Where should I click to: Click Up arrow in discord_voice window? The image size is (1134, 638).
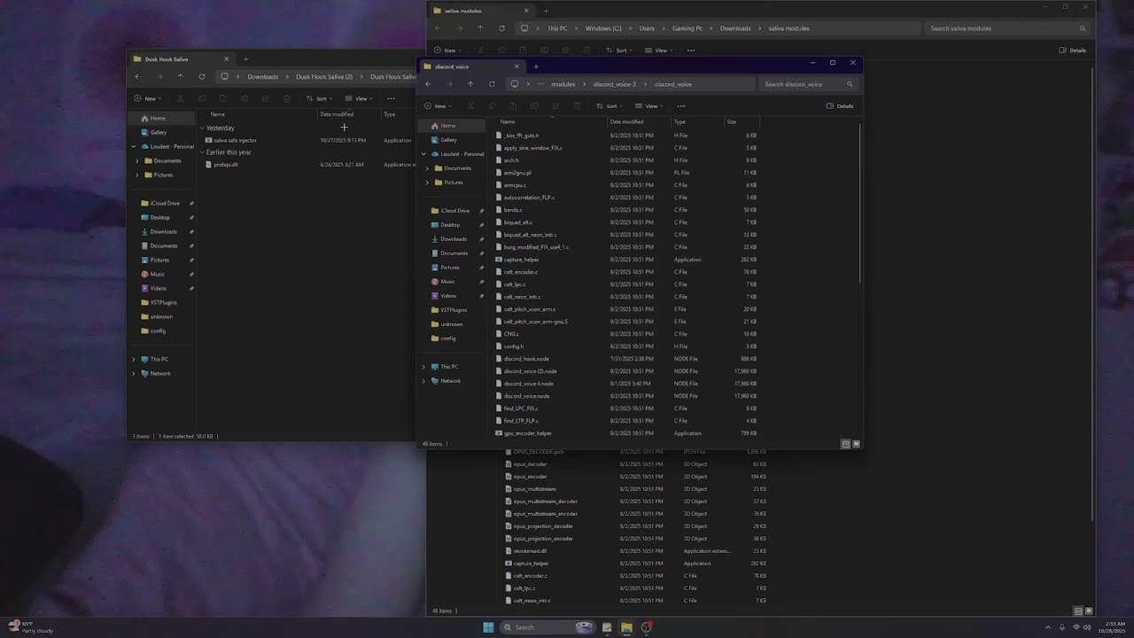pyautogui.click(x=470, y=84)
